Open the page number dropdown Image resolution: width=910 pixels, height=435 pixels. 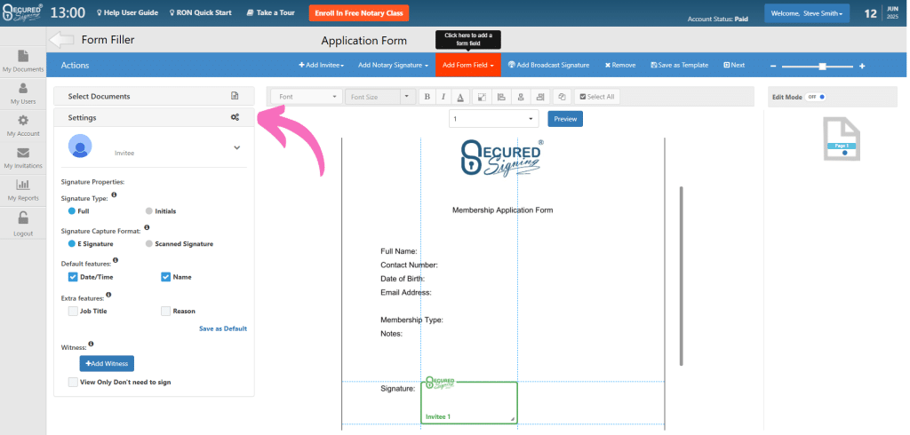493,119
